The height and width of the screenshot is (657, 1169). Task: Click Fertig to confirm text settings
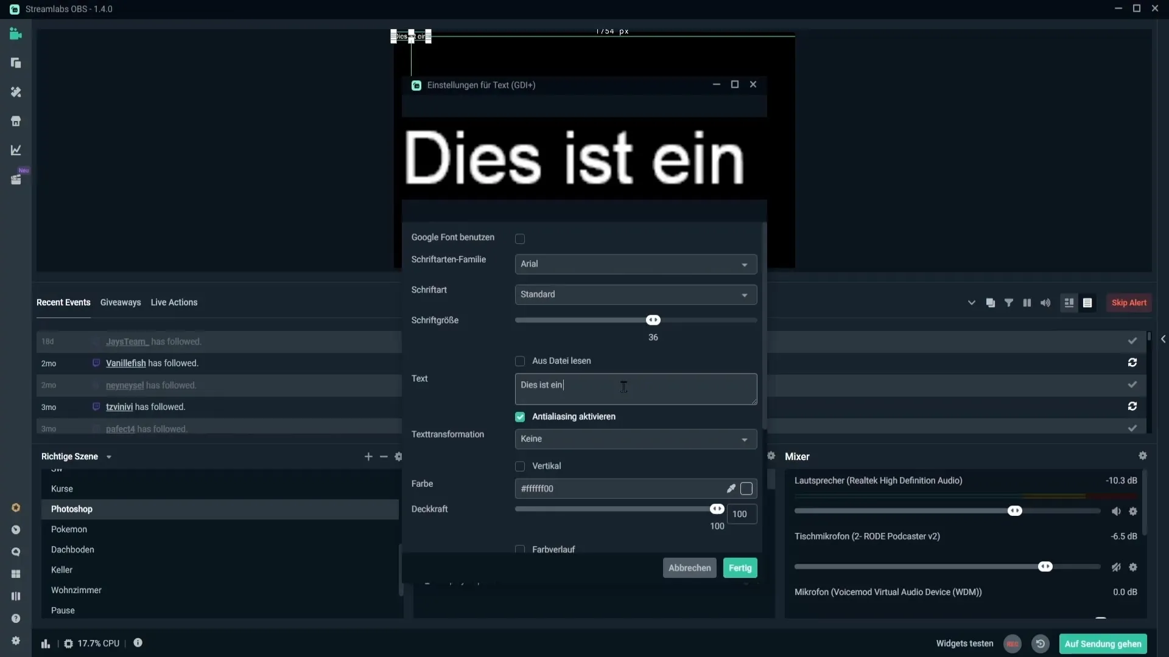click(740, 568)
